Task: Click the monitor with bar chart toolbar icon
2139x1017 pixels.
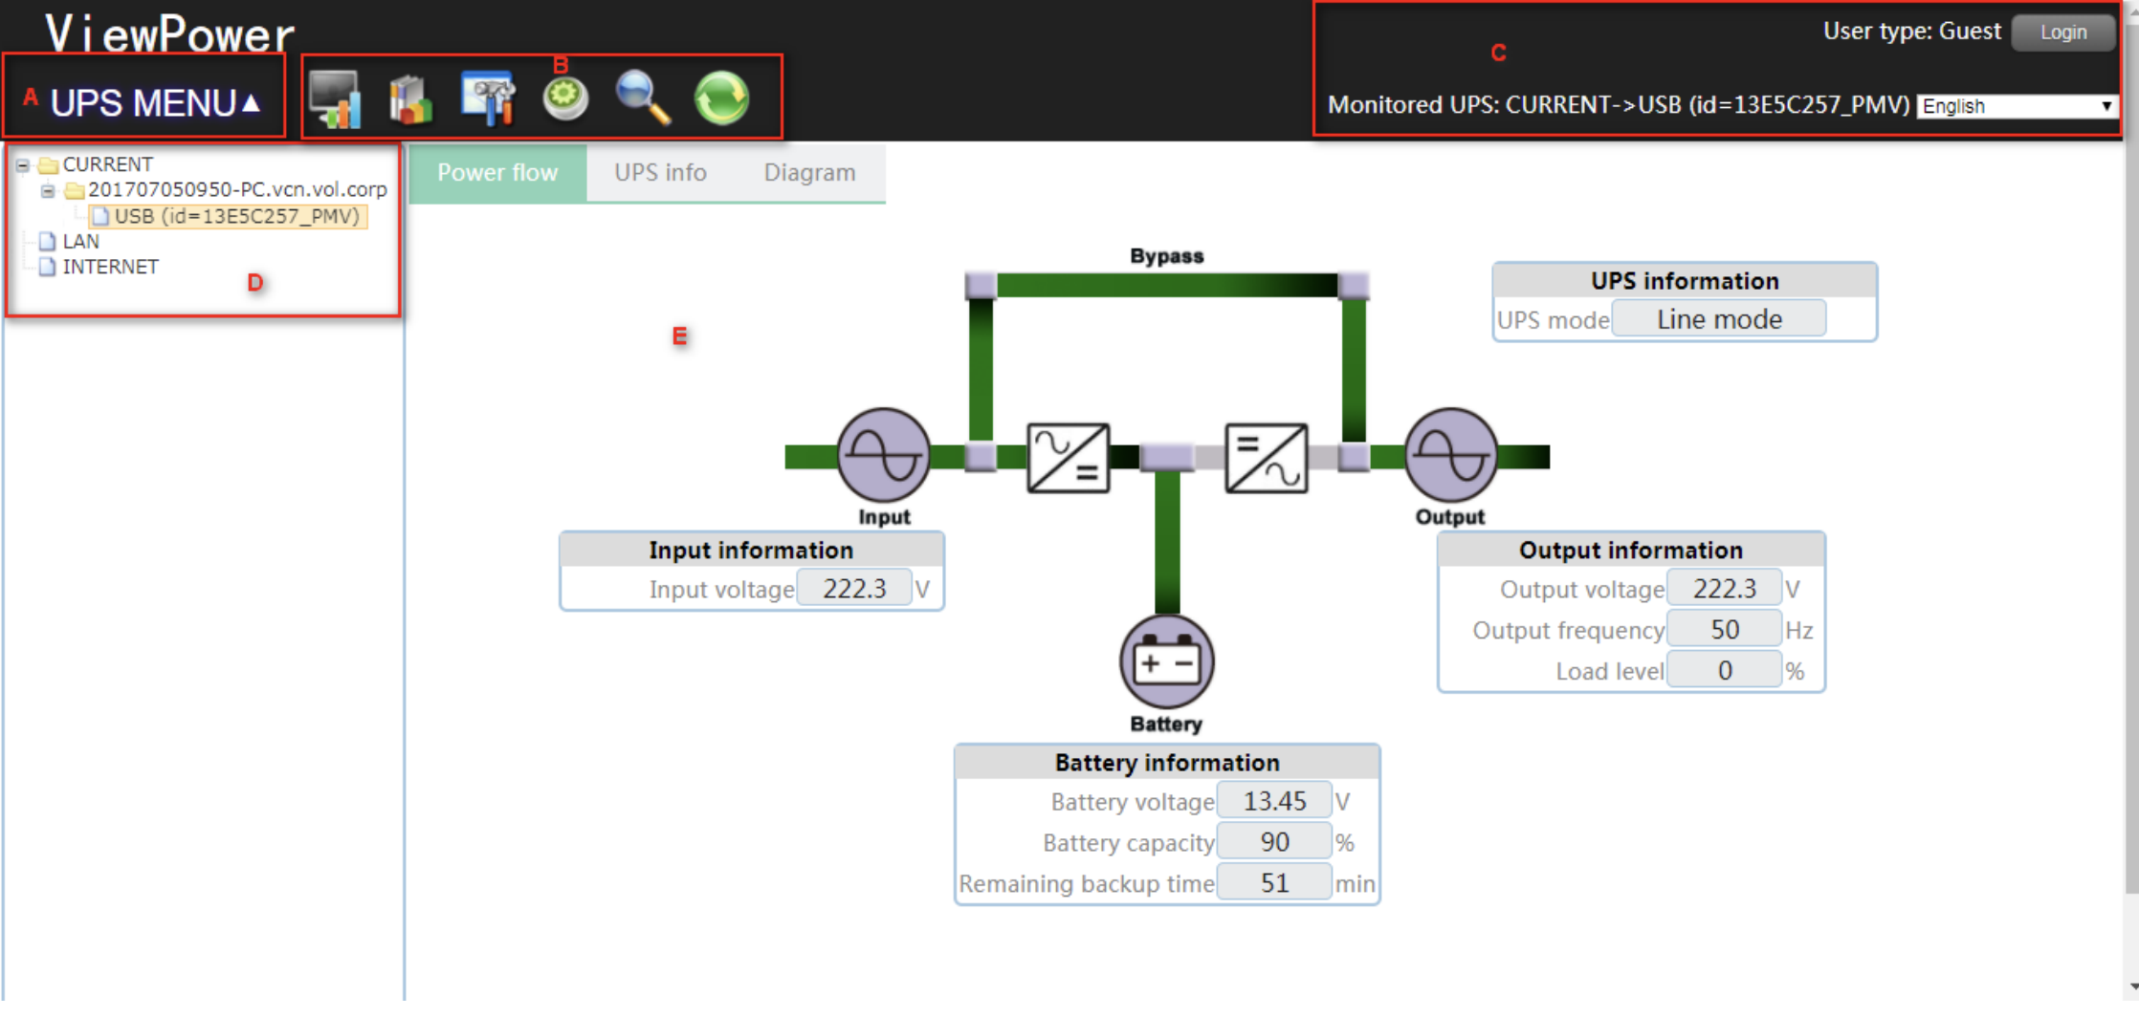Action: (x=335, y=98)
